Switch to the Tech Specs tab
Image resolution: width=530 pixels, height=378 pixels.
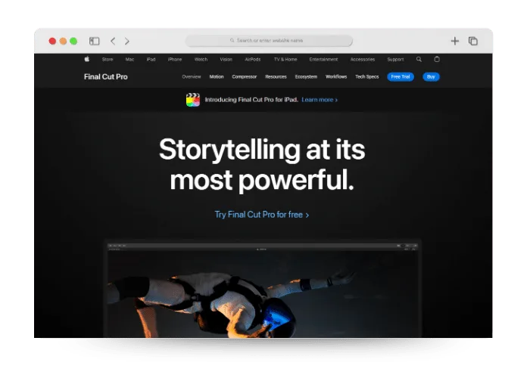(x=367, y=77)
